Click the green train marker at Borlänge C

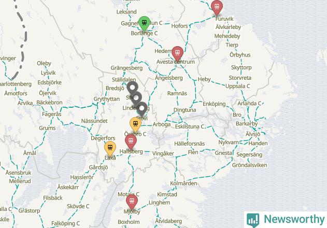[144, 23]
